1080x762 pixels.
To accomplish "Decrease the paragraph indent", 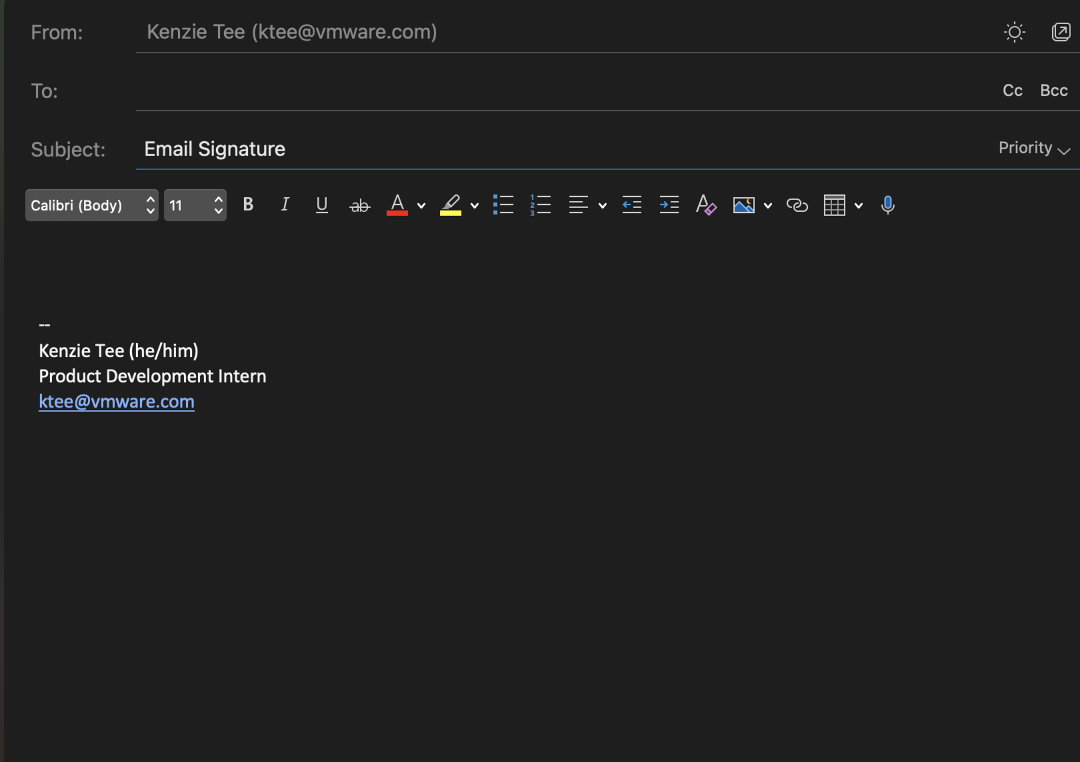I will [x=631, y=205].
